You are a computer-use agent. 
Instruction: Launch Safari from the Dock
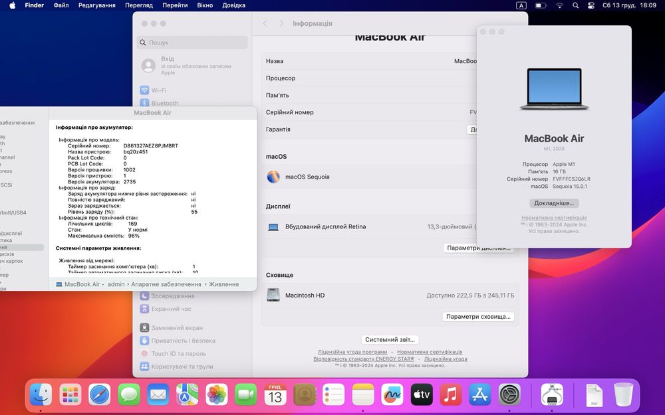99,394
